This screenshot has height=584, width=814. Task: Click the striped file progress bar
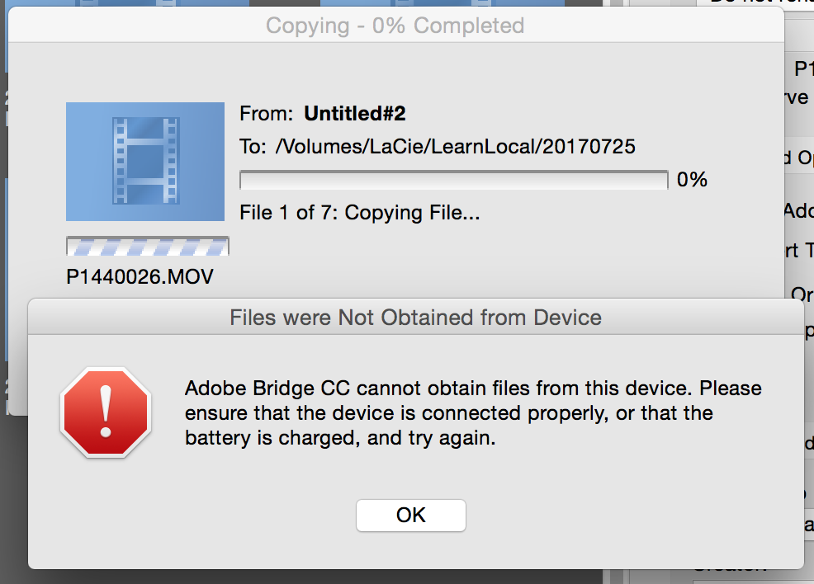148,246
